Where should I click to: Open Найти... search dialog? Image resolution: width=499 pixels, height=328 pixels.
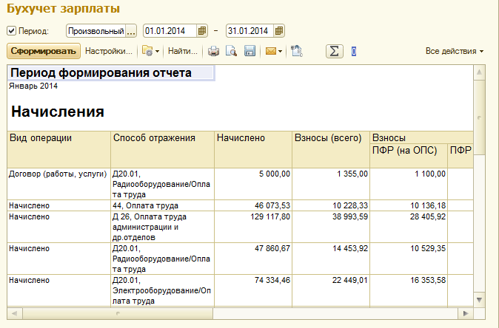[183, 51]
